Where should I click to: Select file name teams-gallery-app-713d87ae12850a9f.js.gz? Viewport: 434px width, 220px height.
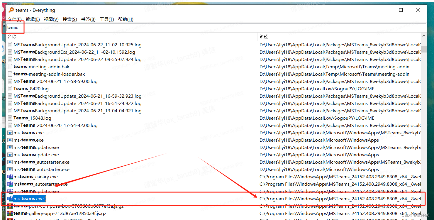(x=60, y=214)
